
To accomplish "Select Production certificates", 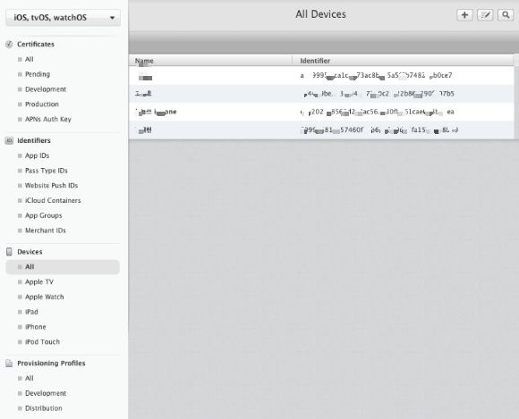I will point(42,105).
